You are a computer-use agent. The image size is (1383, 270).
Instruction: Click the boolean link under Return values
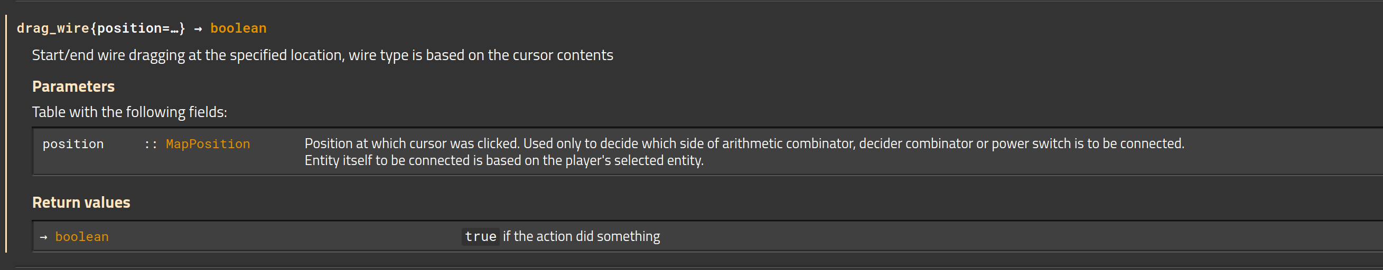81,237
